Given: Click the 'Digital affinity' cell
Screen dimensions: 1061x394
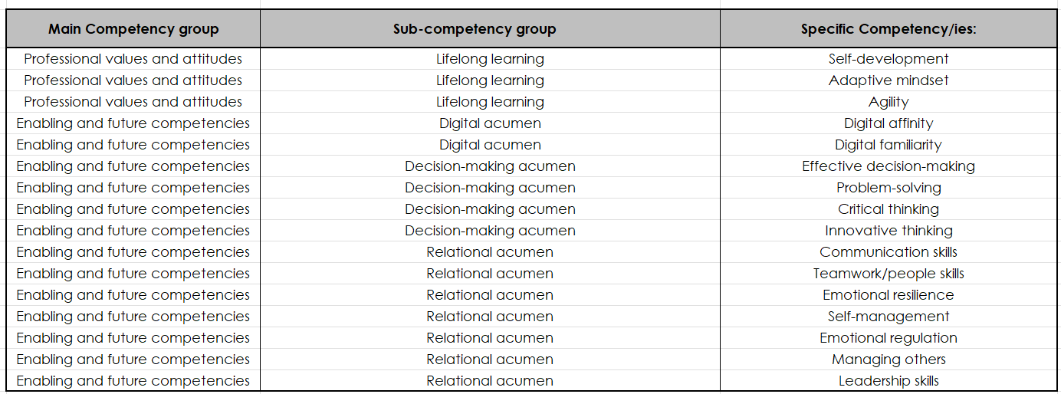Looking at the screenshot, I should point(888,123).
